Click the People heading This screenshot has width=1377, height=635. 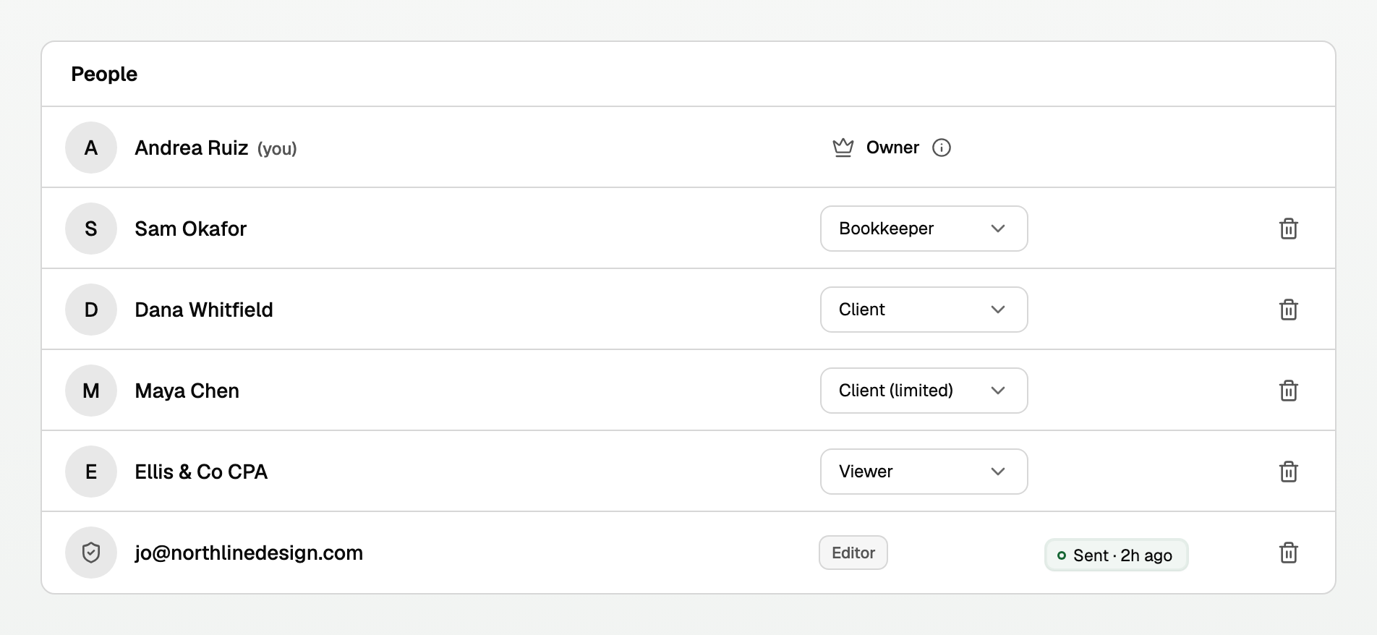(104, 74)
